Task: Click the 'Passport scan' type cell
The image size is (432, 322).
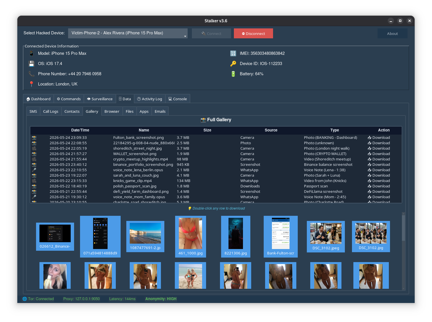Action: pyautogui.click(x=316, y=186)
